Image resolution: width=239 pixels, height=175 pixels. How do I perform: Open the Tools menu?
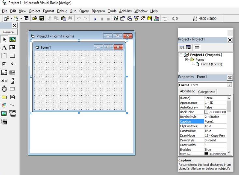pyautogui.click(x=112, y=11)
